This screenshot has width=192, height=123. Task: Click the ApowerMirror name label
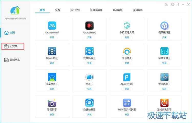tap(52, 33)
